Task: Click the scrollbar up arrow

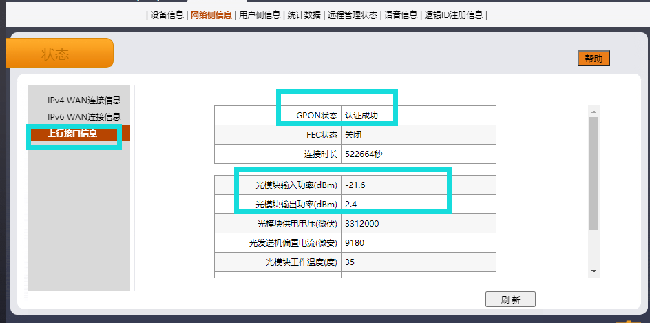Action: point(594,112)
